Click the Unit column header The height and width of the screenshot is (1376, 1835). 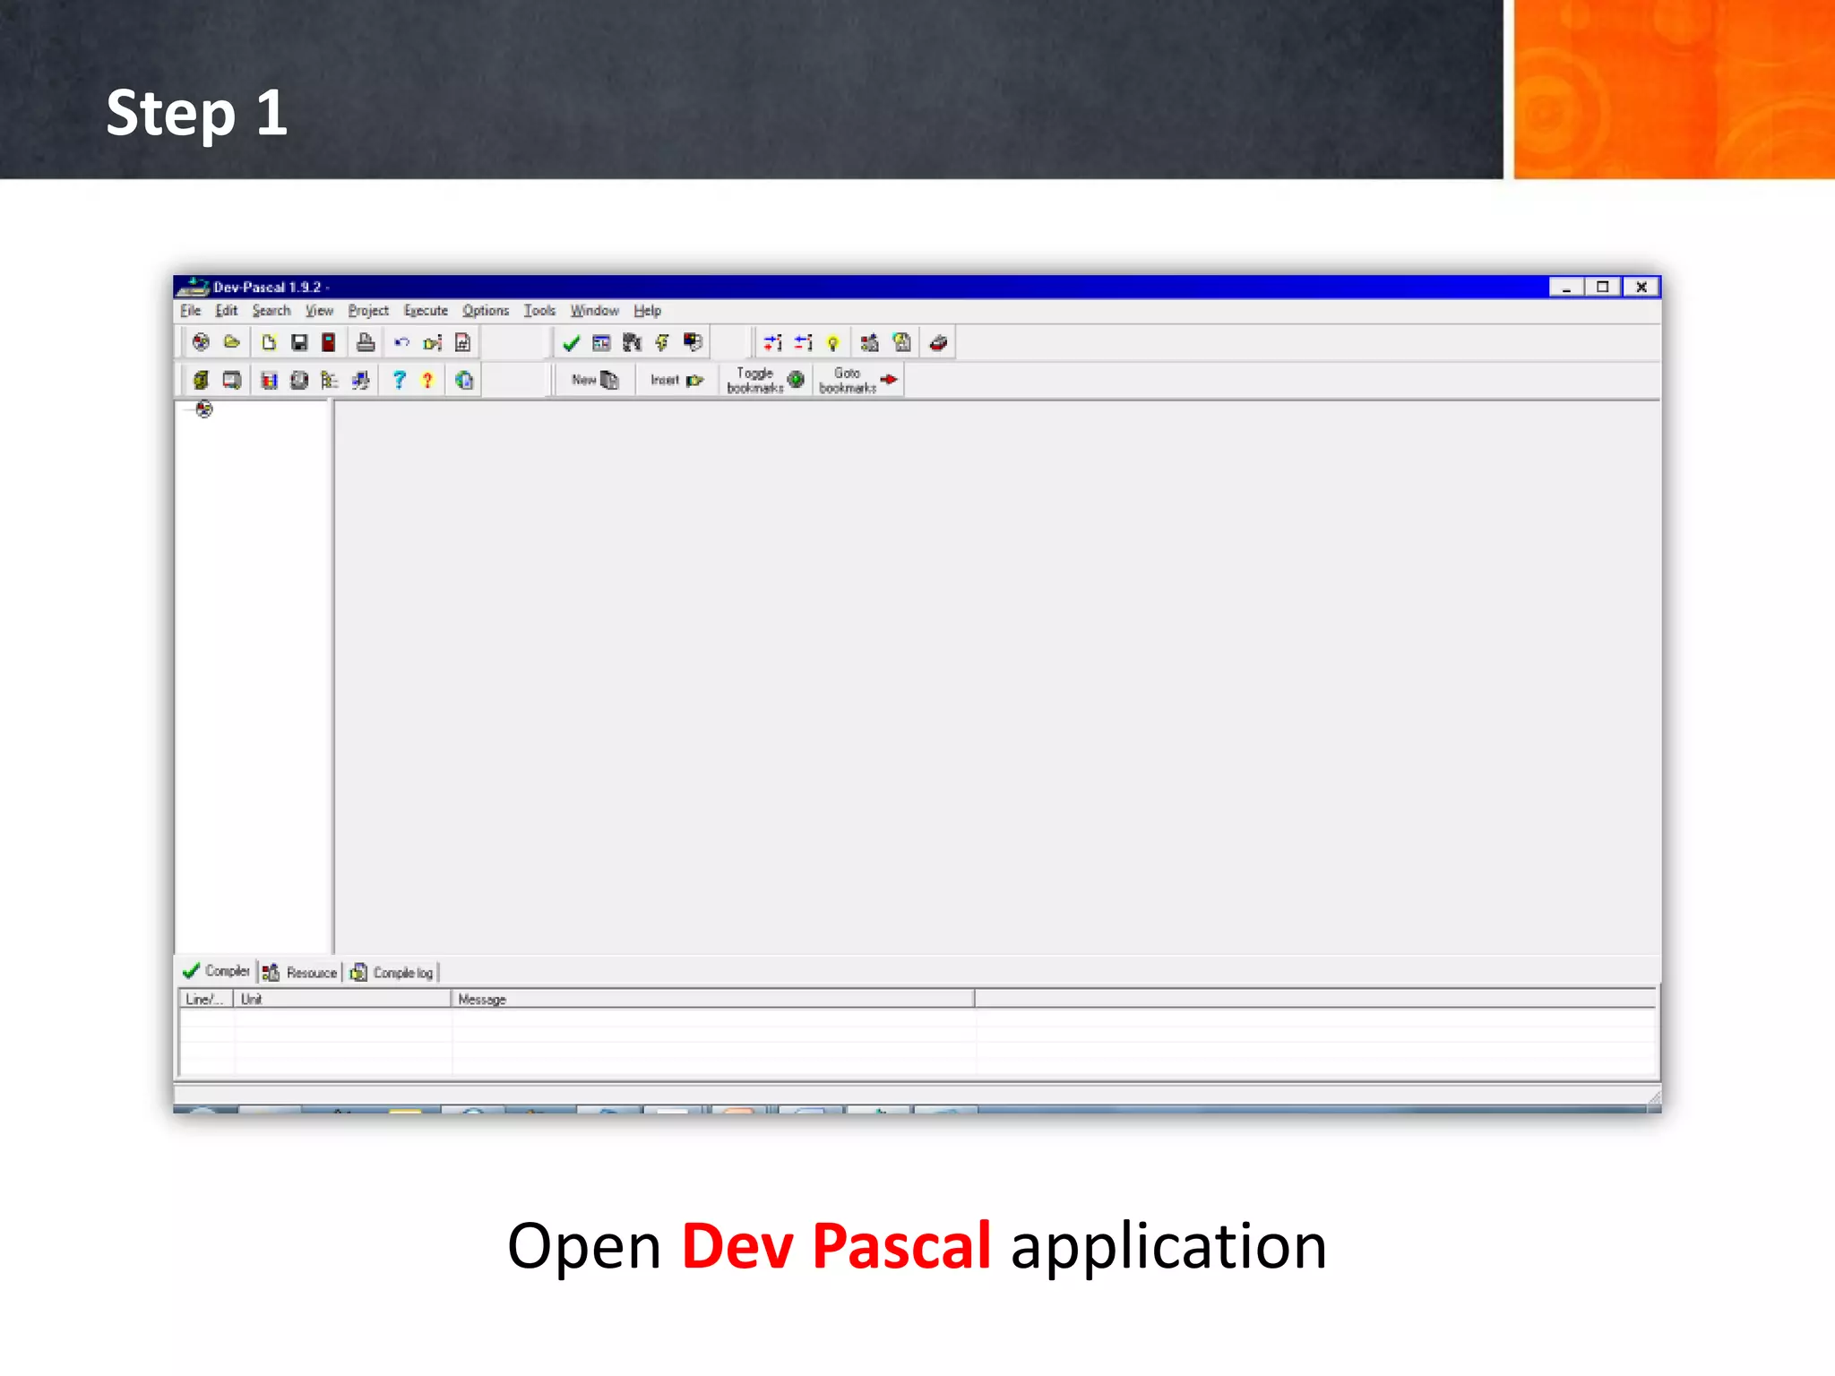(x=342, y=999)
